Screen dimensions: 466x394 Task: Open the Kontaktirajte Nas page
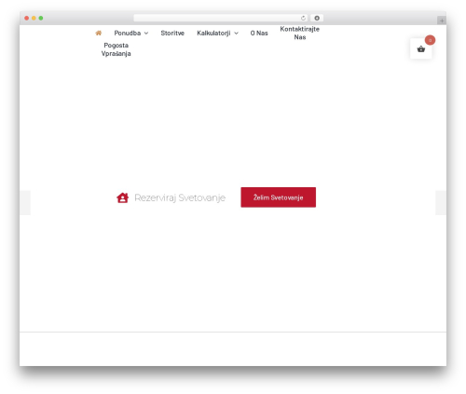pyautogui.click(x=300, y=33)
